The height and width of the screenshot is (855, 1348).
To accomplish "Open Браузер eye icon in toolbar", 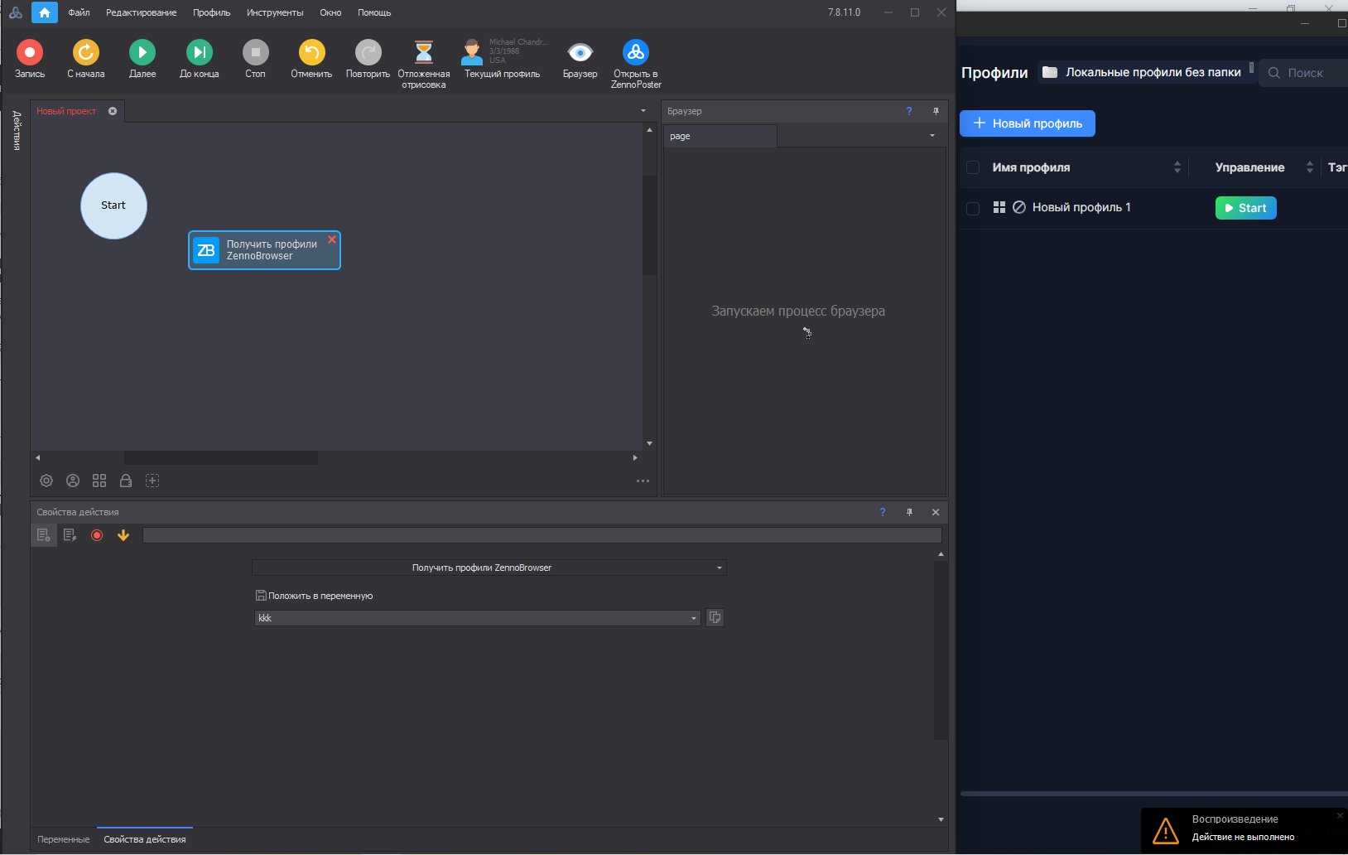I will pos(580,53).
